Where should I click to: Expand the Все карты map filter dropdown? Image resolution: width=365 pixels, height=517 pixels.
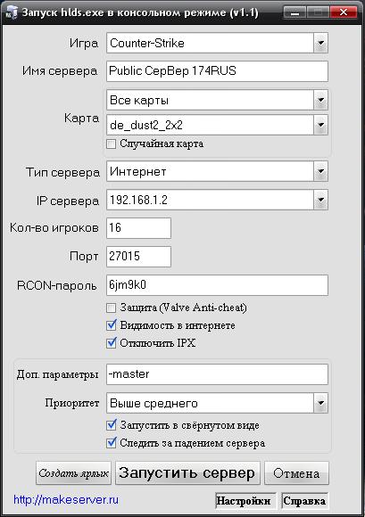(x=217, y=100)
